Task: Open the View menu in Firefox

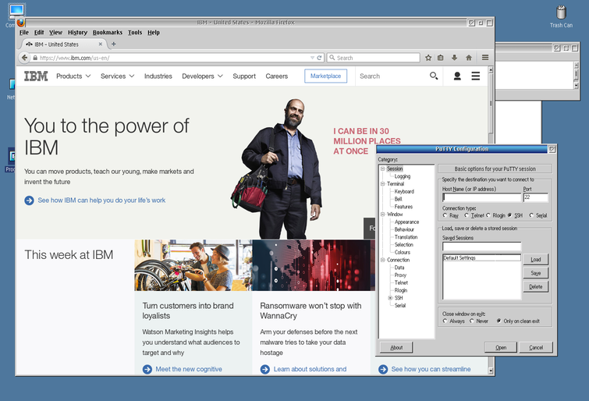Action: (55, 32)
